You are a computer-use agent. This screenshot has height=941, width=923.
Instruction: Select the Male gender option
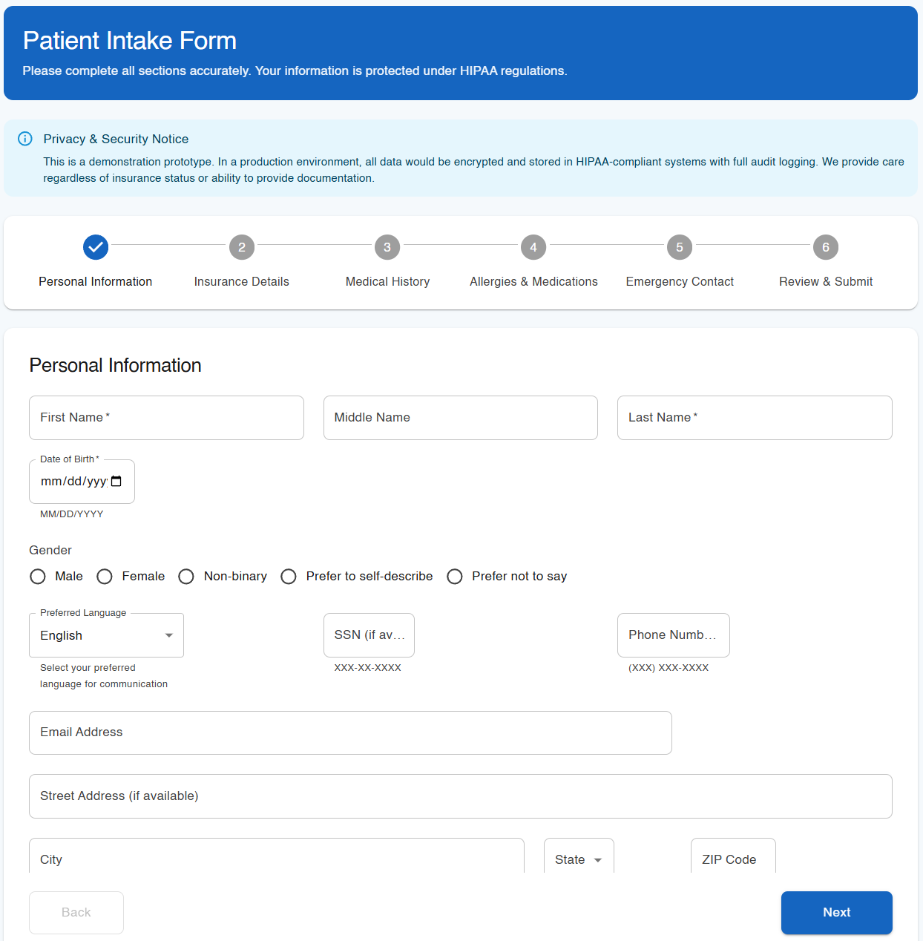[38, 576]
